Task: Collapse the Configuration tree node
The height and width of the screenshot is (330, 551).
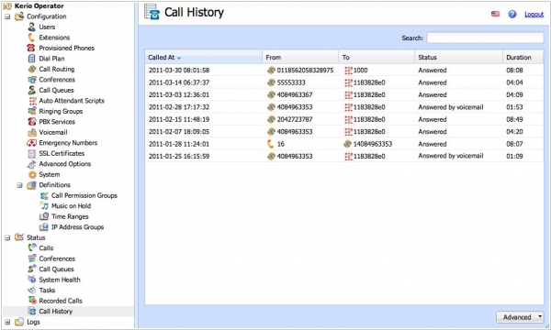Action: 7,16
